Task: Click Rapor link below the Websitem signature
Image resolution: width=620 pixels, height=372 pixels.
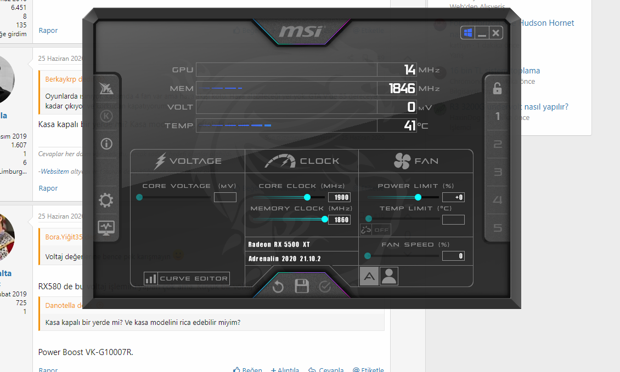Action: pos(48,188)
